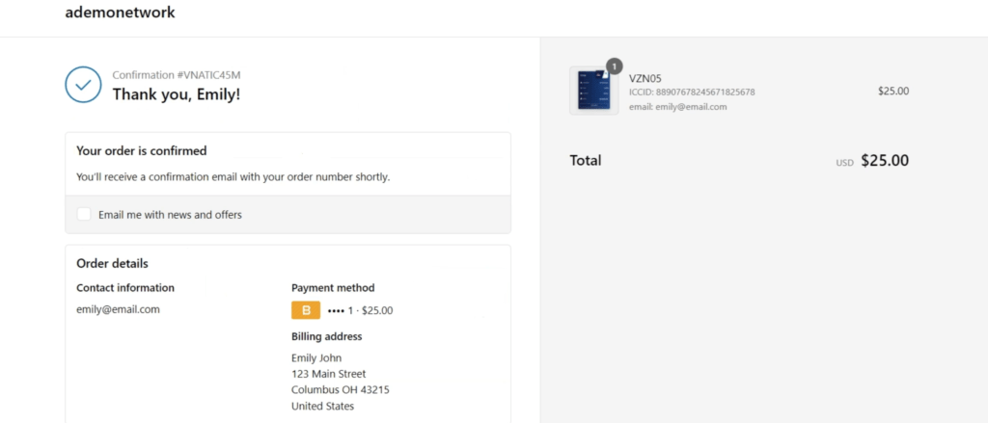Click the Thank you, Emily! heading
The height and width of the screenshot is (423, 988).
click(177, 94)
